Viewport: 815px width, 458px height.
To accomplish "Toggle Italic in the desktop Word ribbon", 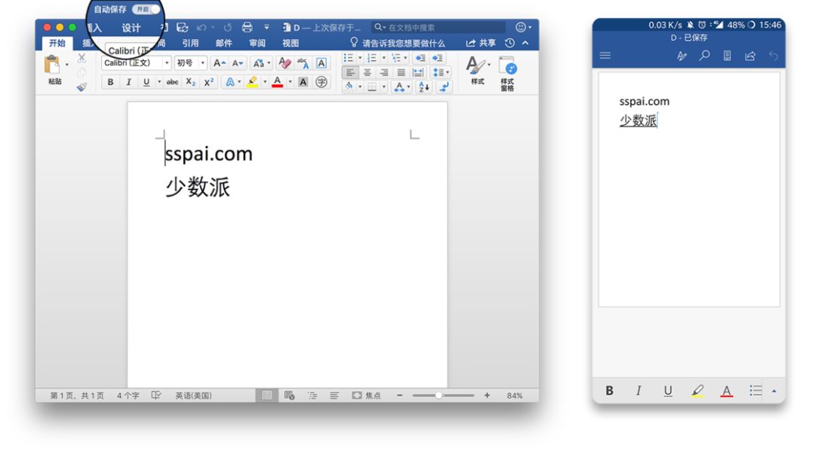I will pos(128,82).
